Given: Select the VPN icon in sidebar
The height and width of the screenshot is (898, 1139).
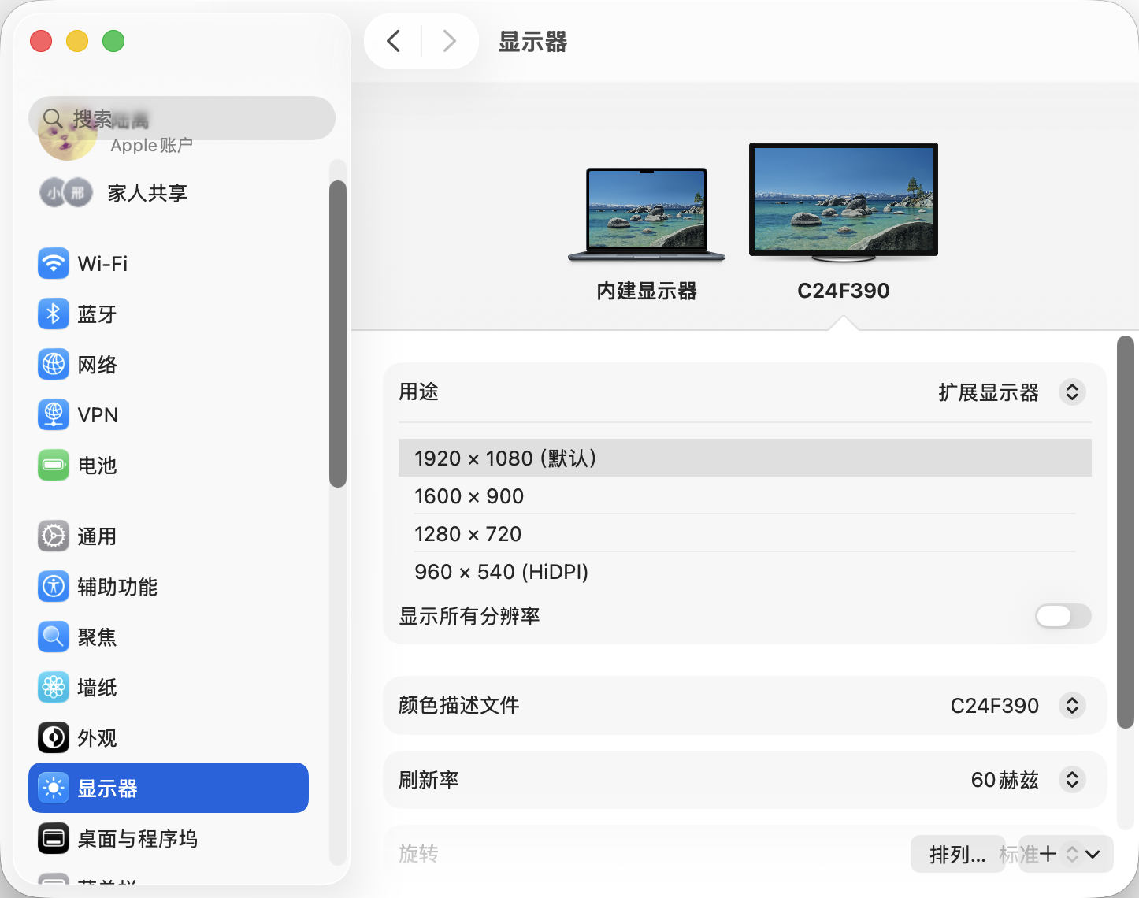Looking at the screenshot, I should (54, 415).
